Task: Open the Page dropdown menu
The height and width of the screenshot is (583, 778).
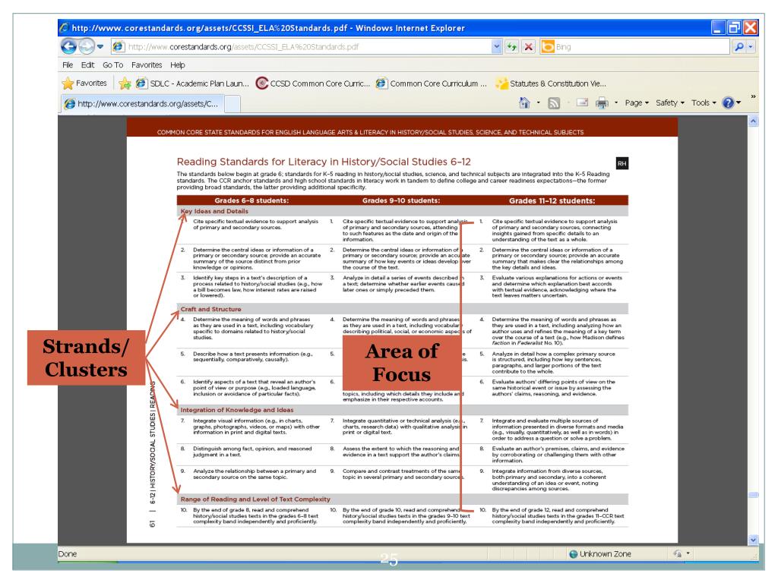Action: [637, 102]
